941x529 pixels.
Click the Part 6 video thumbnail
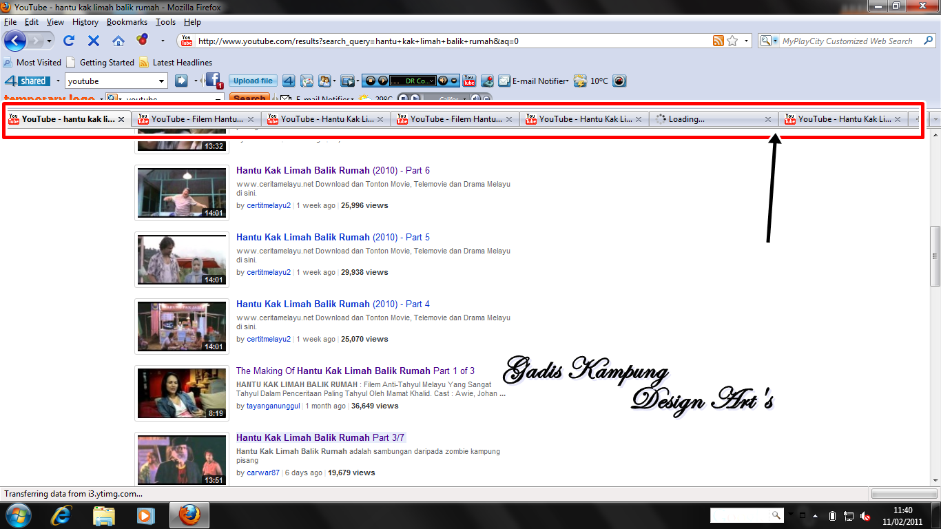pyautogui.click(x=182, y=193)
